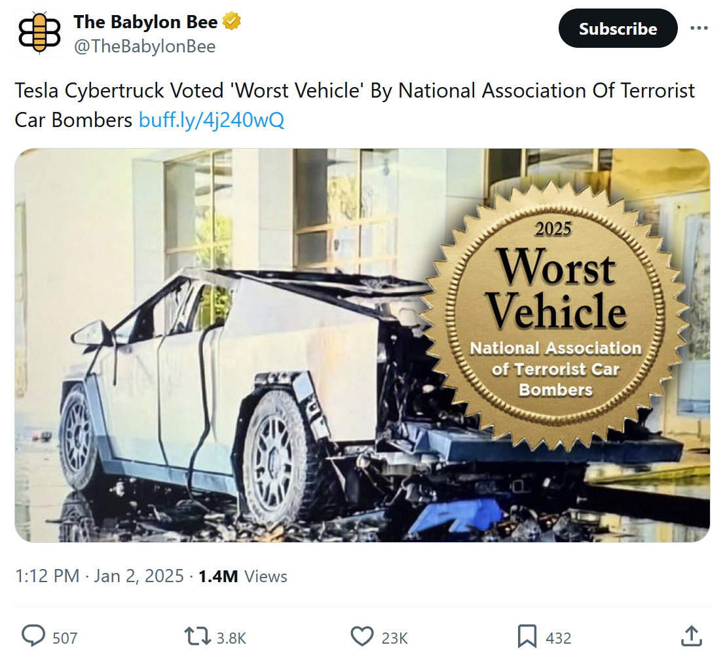
Task: Click the 23K likes count
Action: click(x=394, y=638)
